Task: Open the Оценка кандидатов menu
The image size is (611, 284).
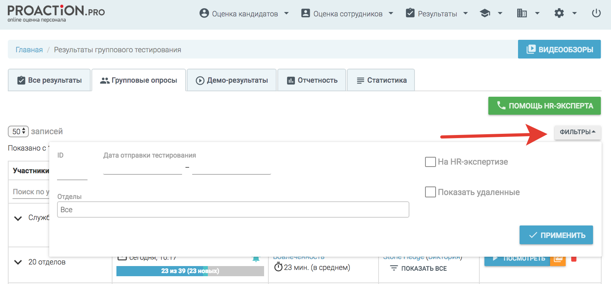Action: click(244, 14)
